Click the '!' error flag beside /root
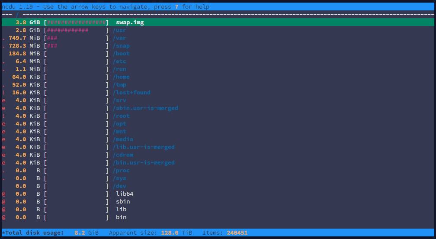The height and width of the screenshot is (239, 436). [x=3, y=116]
